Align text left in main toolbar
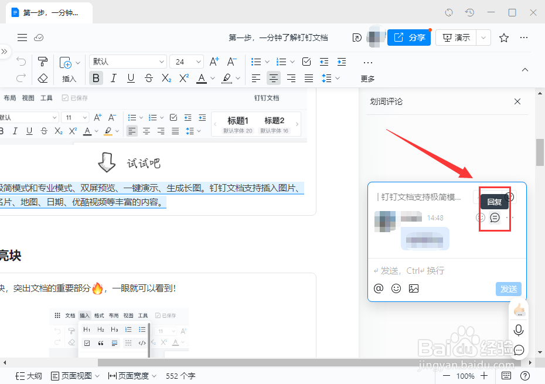Viewport: 545px width, 384px height. (256, 78)
